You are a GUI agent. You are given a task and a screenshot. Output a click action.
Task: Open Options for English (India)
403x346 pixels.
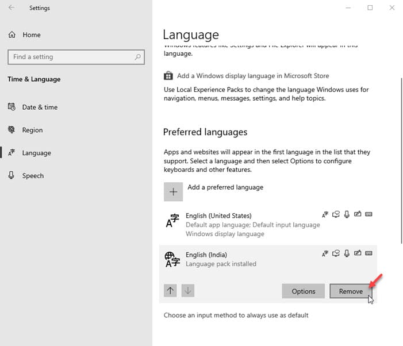304,291
